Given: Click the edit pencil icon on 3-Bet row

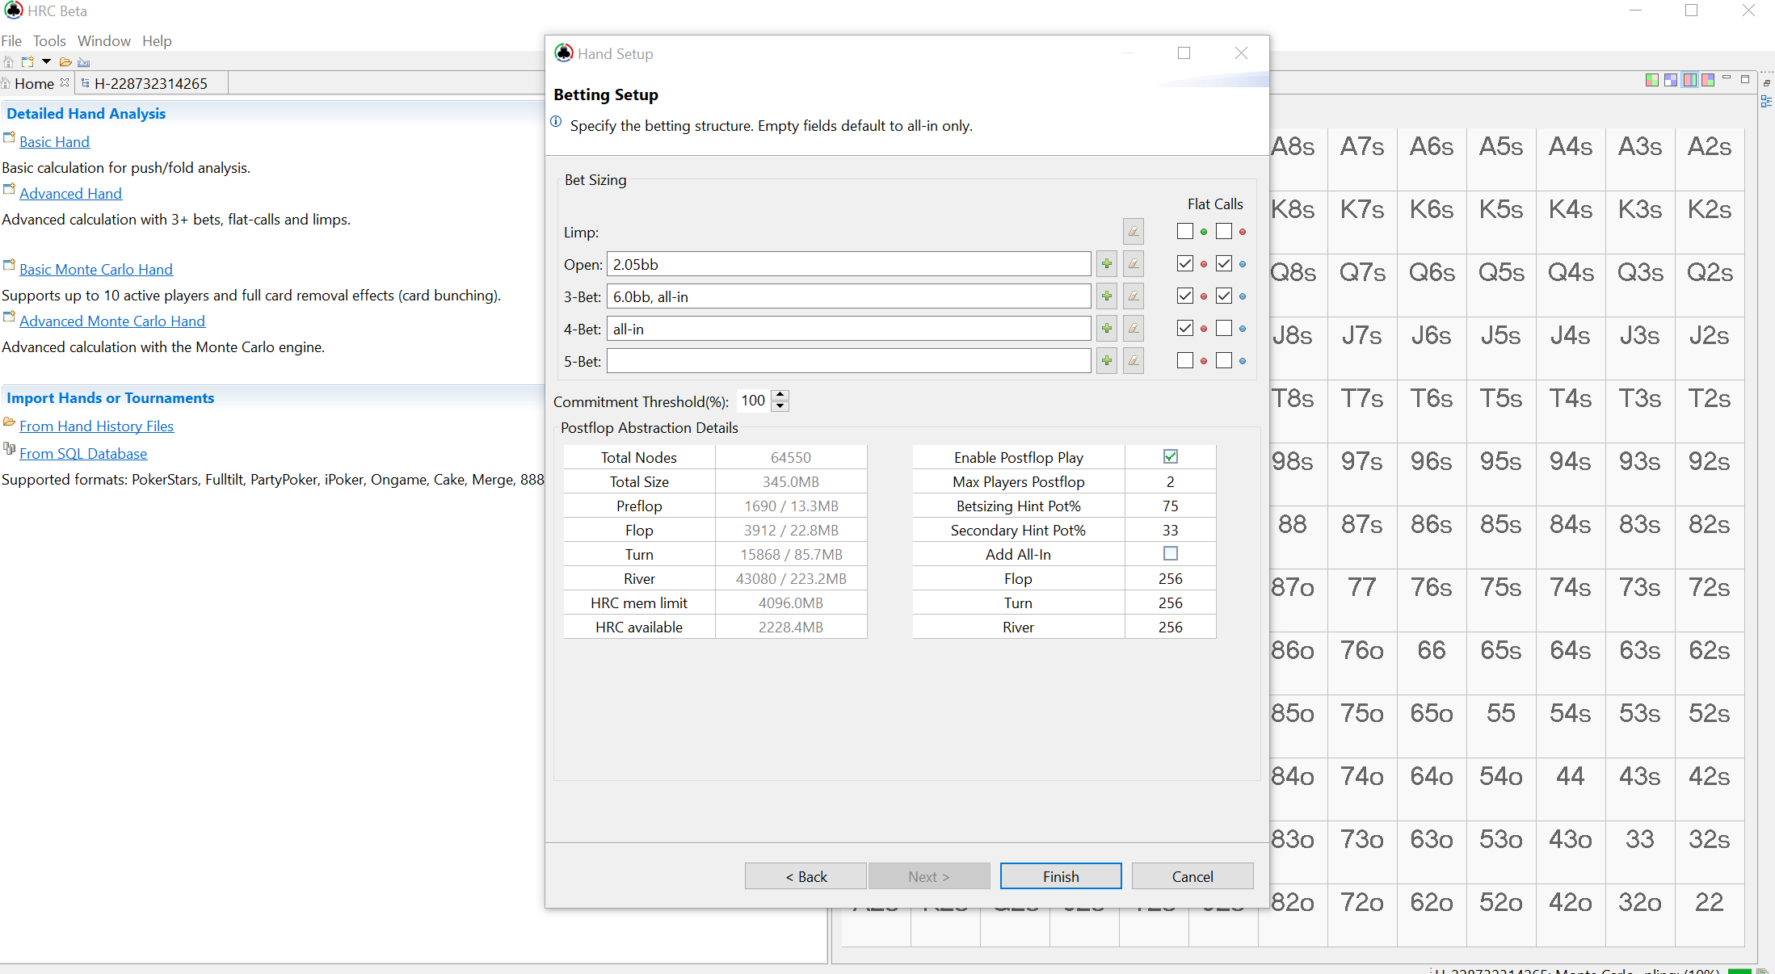Looking at the screenshot, I should tap(1134, 296).
